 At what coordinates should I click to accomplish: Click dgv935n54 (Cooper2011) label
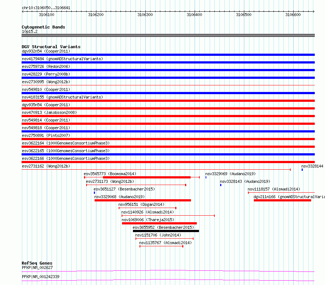click(46, 105)
